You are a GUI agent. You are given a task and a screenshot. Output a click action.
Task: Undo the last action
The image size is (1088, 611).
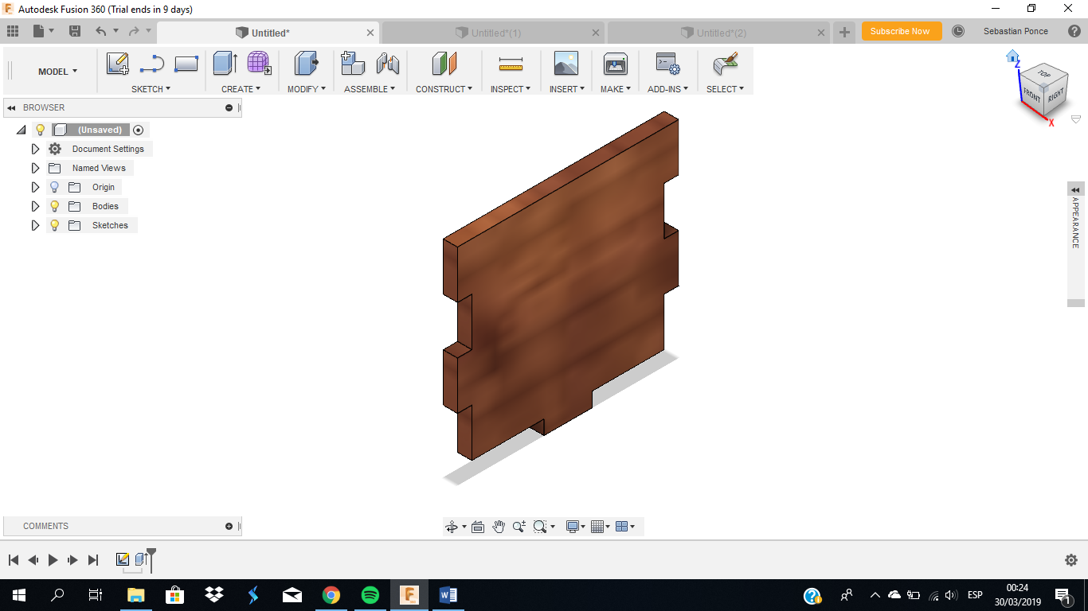point(100,31)
